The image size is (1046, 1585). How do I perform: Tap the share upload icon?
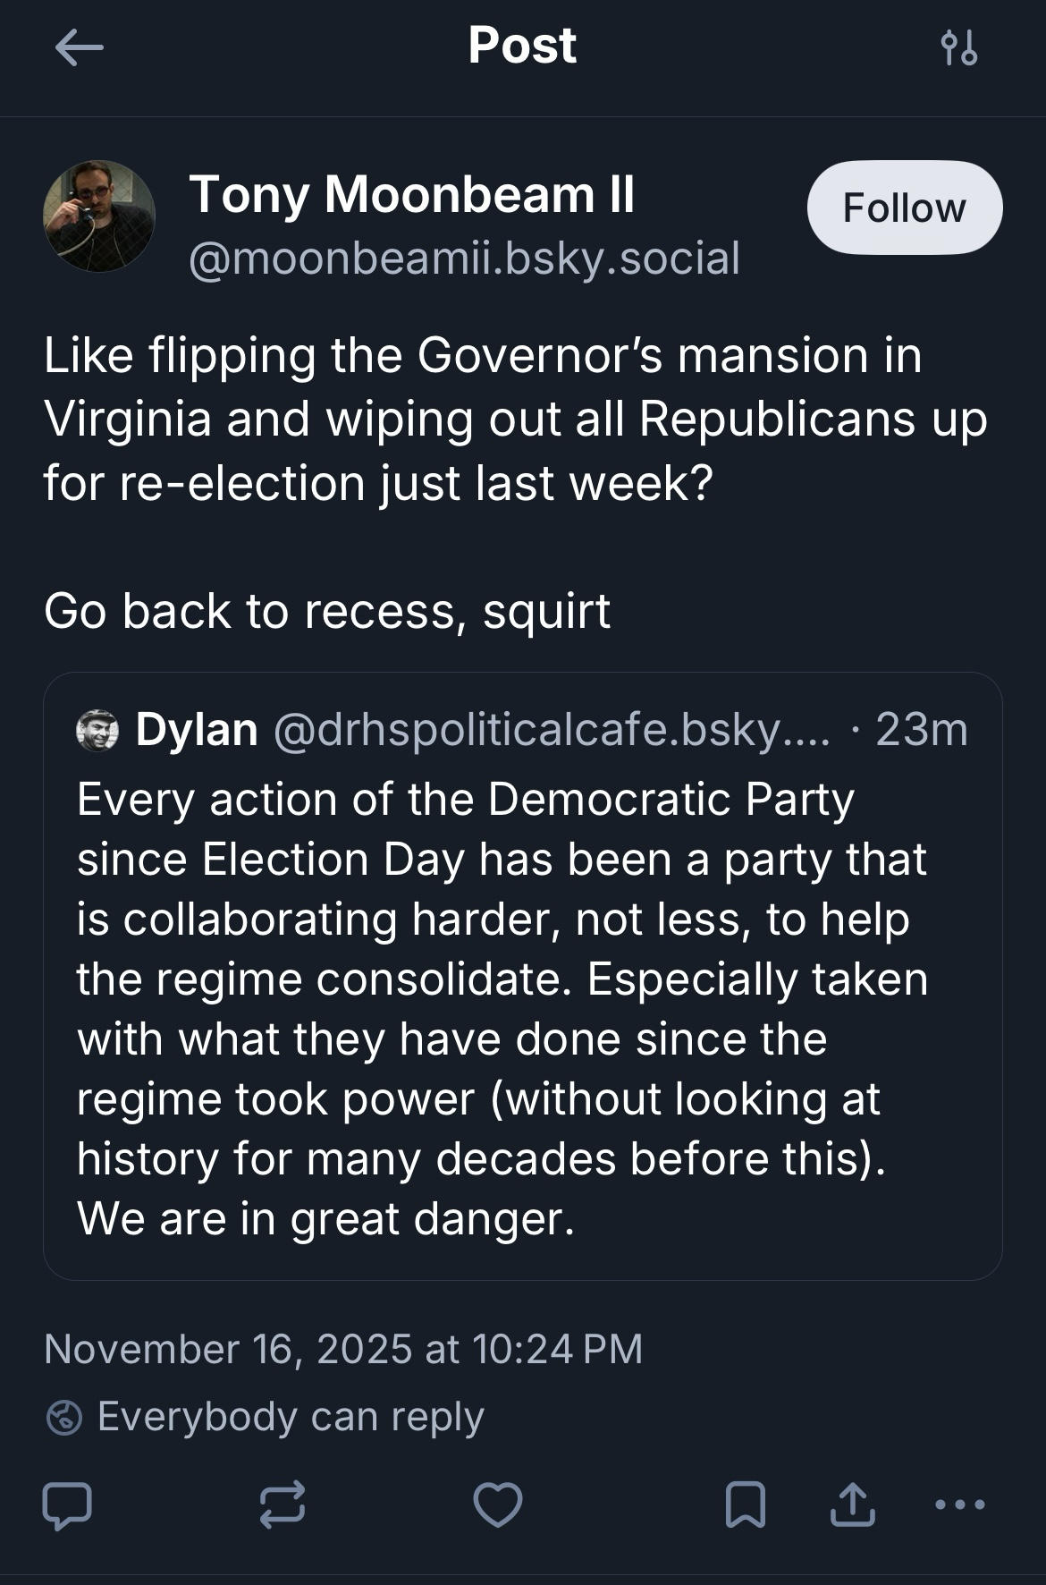(852, 1505)
